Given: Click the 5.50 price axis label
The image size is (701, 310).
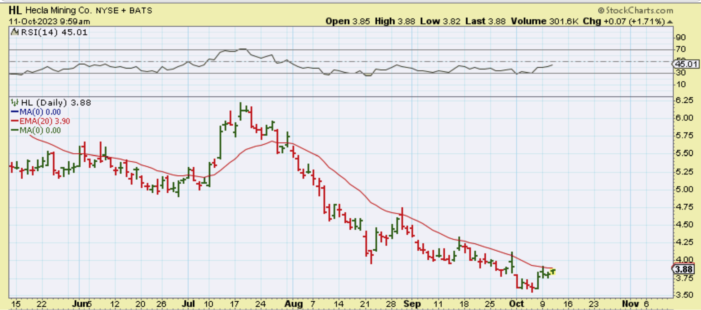Looking at the screenshot, I should (684, 153).
